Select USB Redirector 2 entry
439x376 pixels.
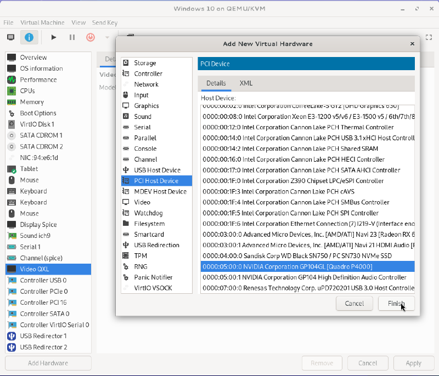coord(48,347)
